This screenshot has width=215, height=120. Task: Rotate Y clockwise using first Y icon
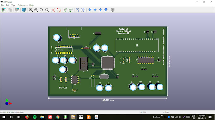65,10
